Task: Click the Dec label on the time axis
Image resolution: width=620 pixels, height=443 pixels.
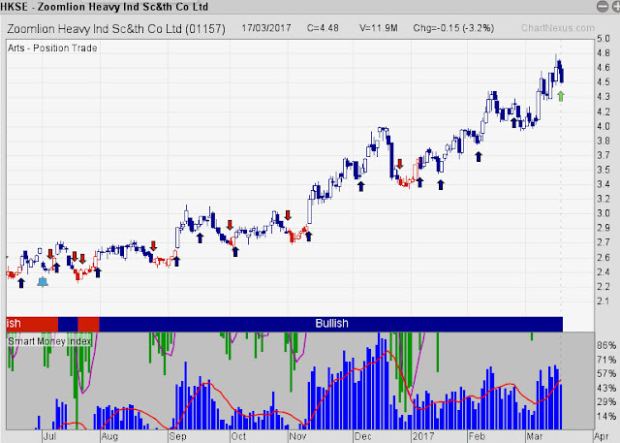Action: pos(363,436)
